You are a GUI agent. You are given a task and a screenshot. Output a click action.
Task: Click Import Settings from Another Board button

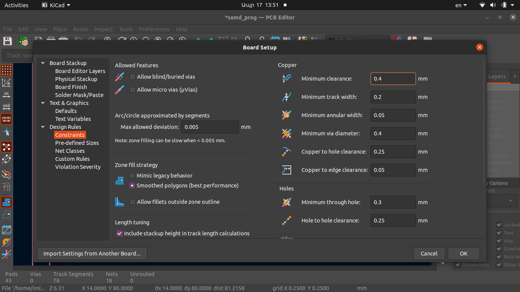point(92,254)
